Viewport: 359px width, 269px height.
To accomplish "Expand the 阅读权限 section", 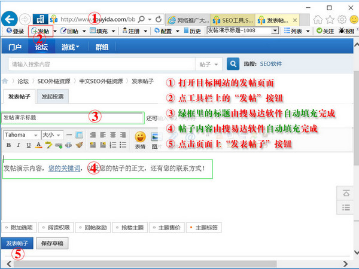I will [x=56, y=228].
